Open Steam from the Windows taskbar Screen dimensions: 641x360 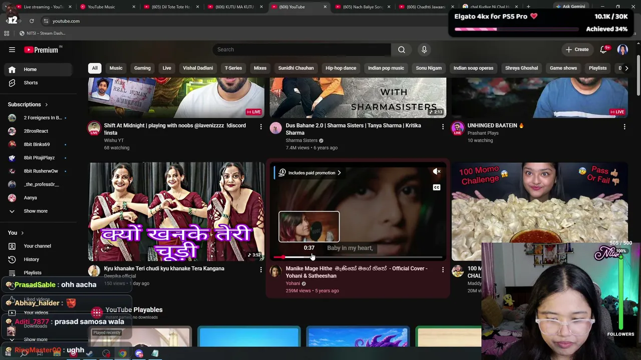(90, 353)
